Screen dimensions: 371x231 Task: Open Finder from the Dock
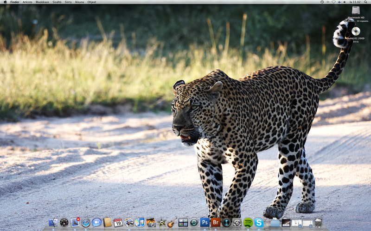tap(53, 222)
